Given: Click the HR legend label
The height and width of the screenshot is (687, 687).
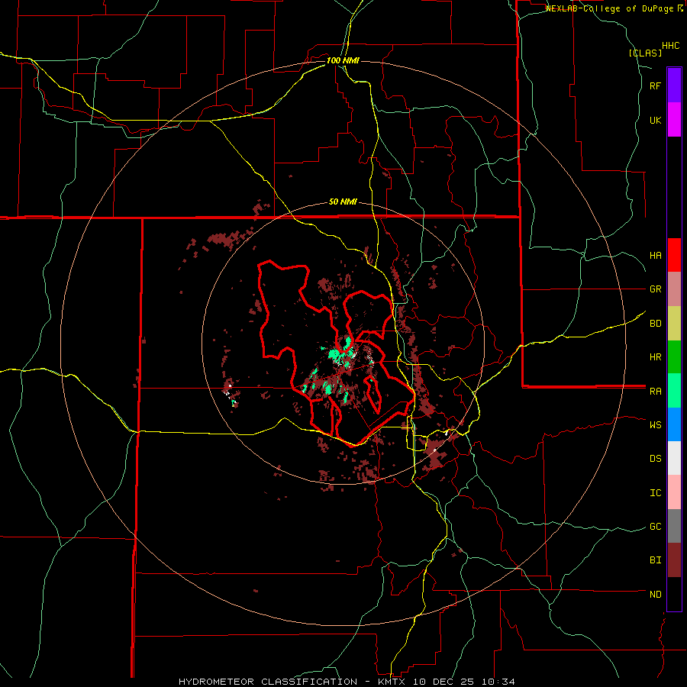Looking at the screenshot, I should point(655,357).
